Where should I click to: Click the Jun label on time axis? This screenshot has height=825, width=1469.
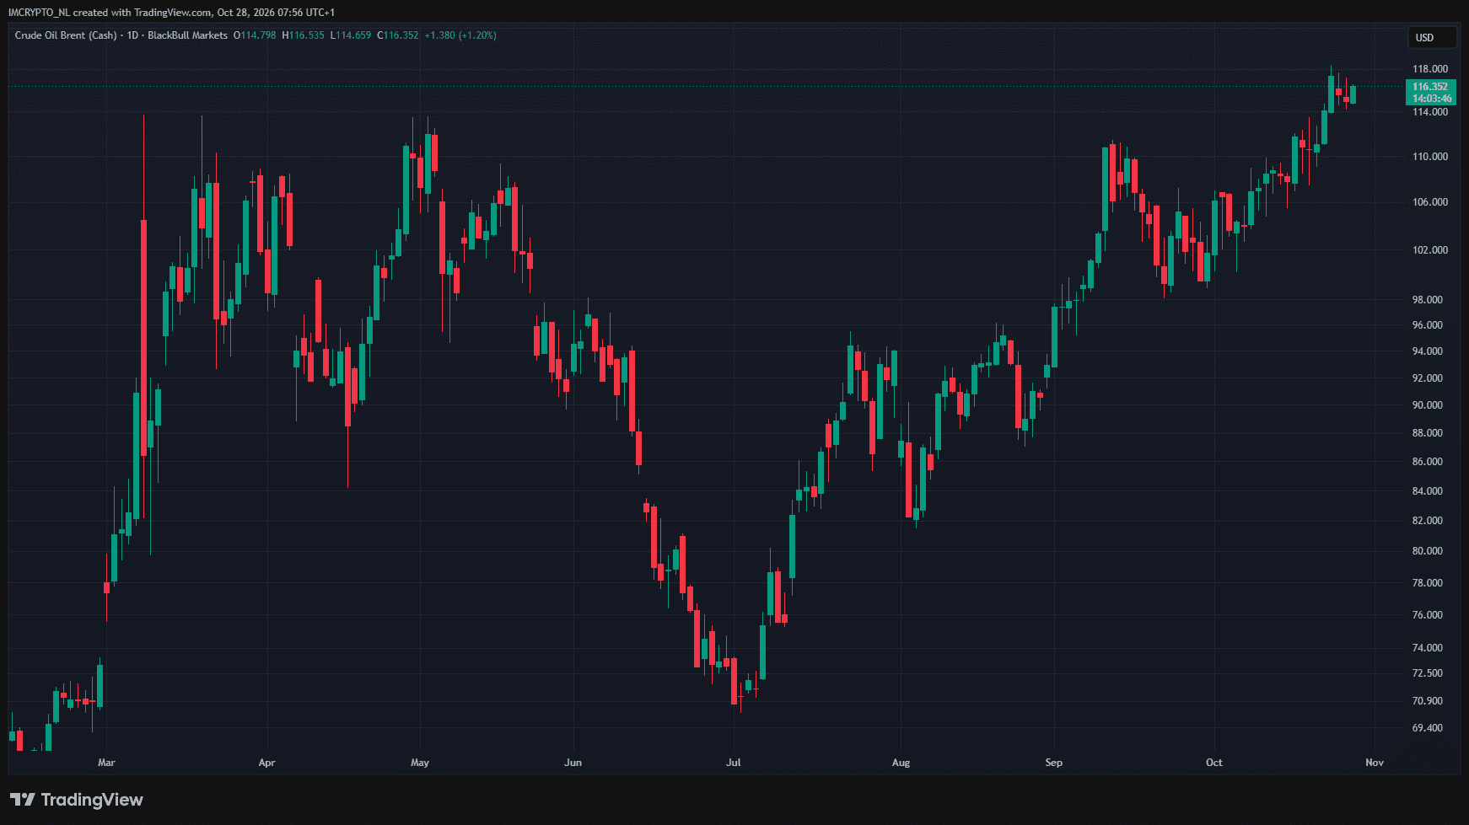click(573, 763)
